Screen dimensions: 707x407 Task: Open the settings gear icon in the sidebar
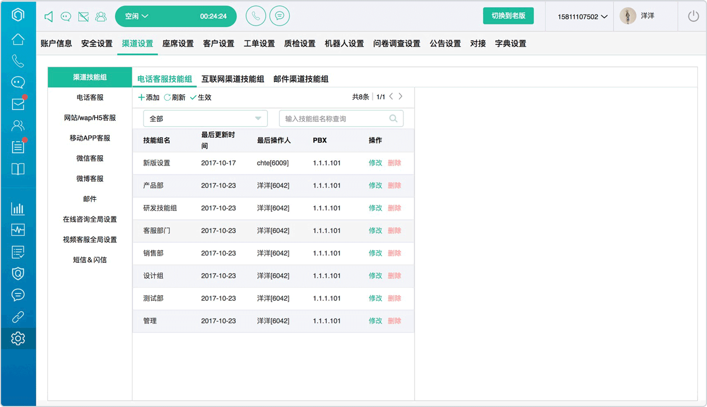coord(18,338)
